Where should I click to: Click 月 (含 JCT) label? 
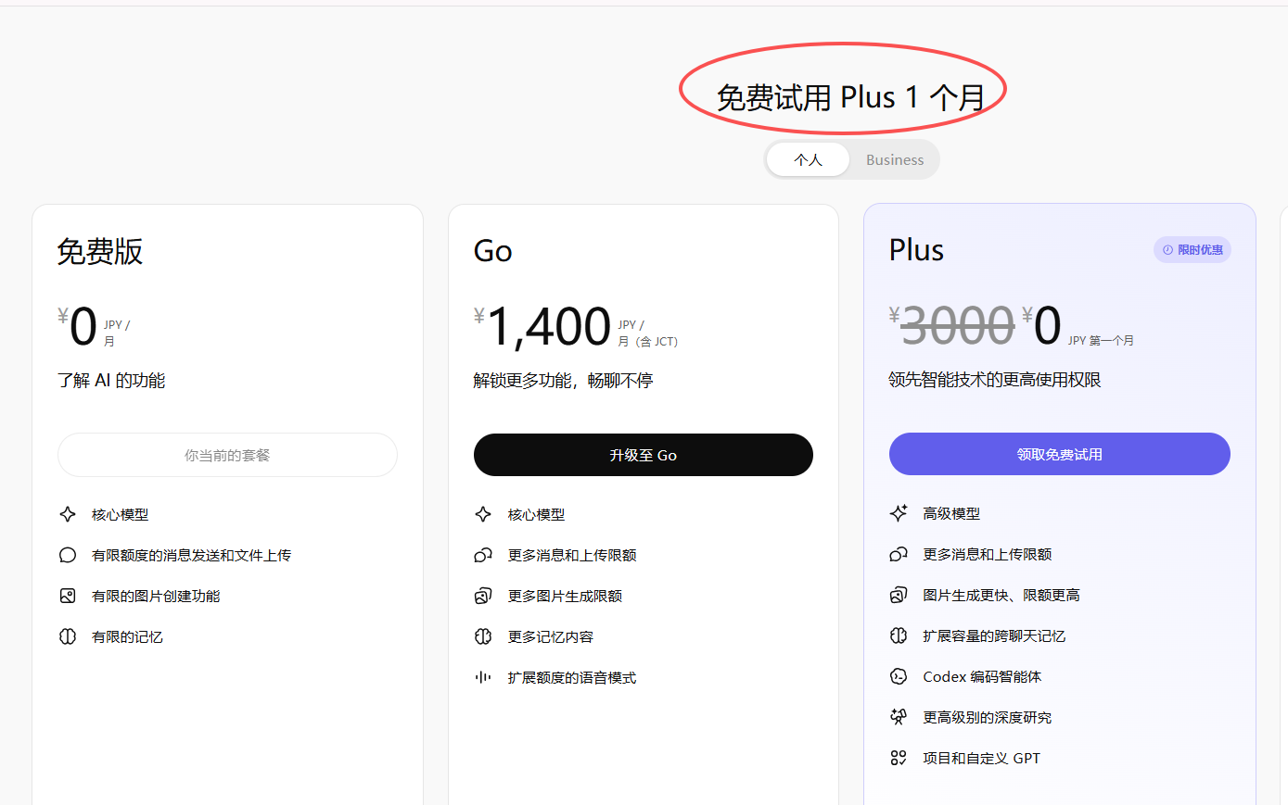point(648,342)
